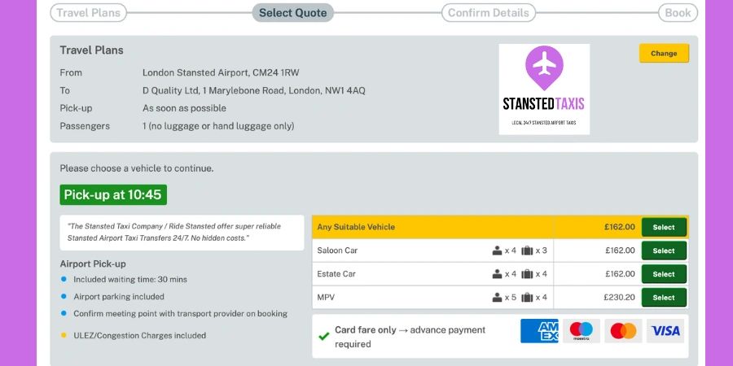Click the Stansted Taxis airplane logo
This screenshot has width=733, height=366.
click(544, 89)
